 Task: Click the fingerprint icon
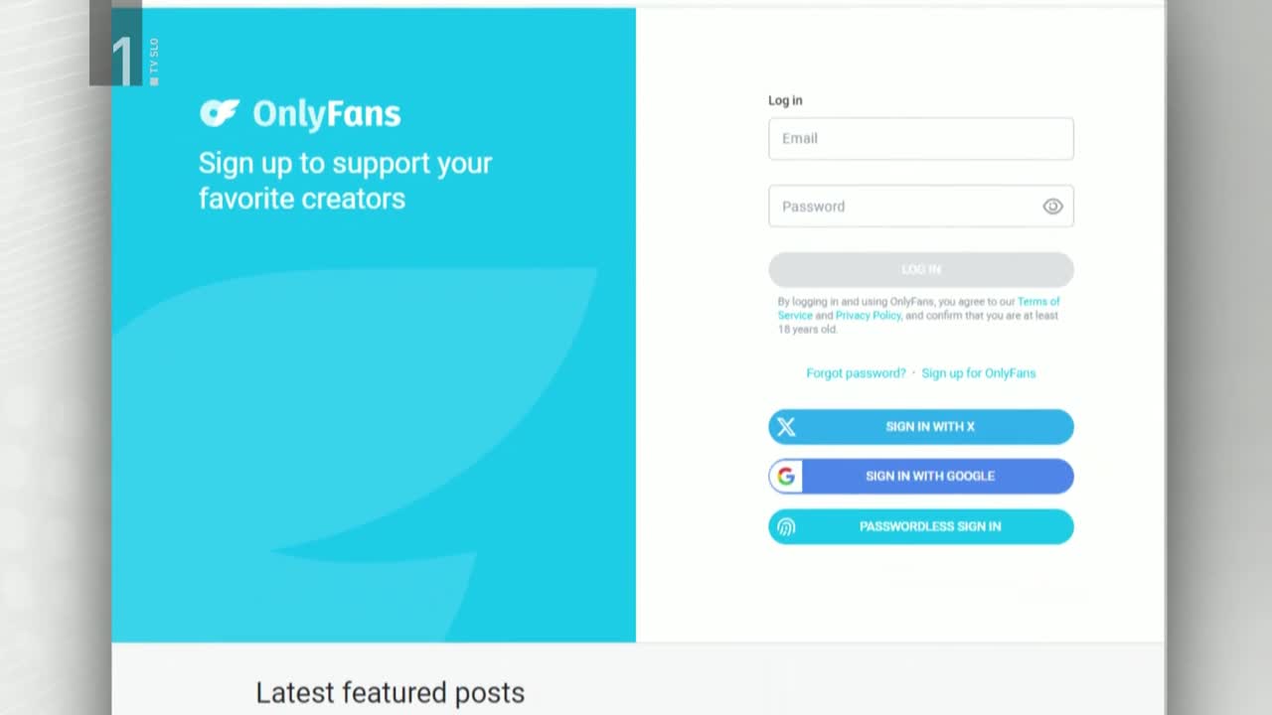[x=786, y=526]
